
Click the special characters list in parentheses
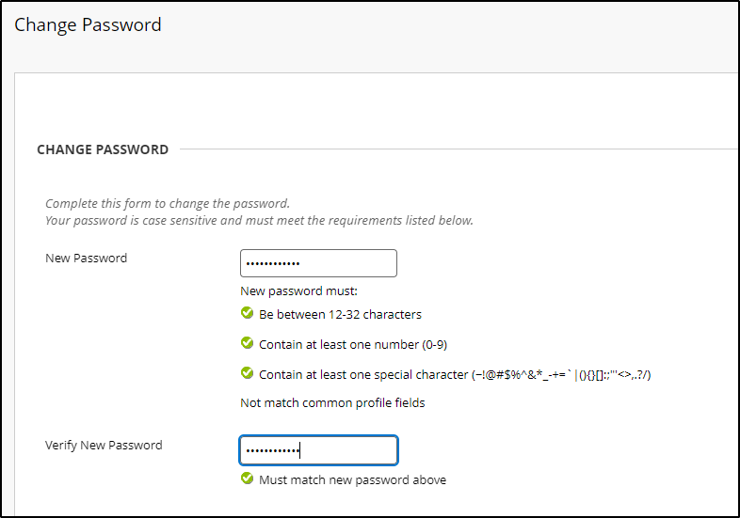(561, 374)
